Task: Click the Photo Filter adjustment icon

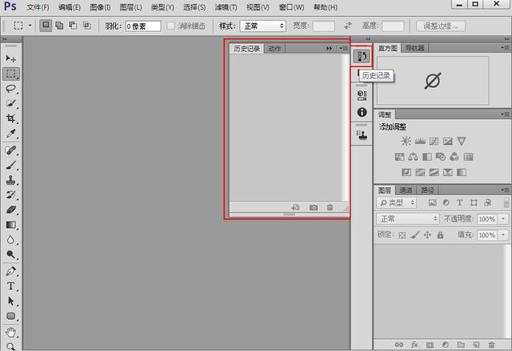Action: (x=441, y=157)
